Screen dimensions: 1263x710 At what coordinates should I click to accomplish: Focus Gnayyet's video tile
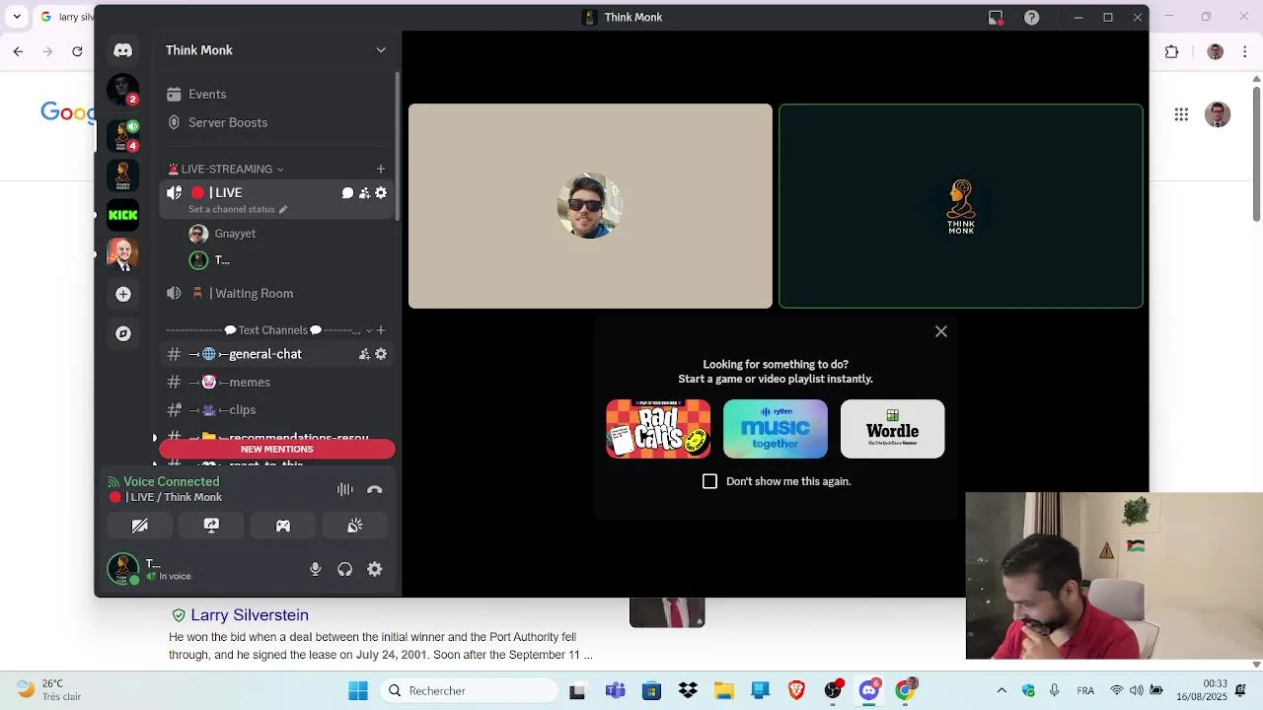[x=590, y=206]
